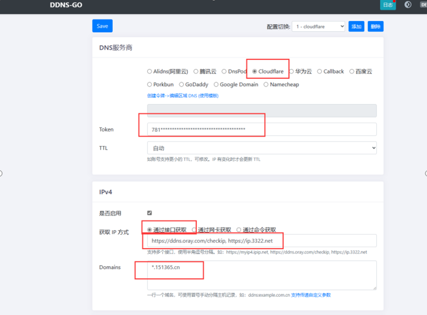Click the Save button
Viewport: 427px width, 315px height.
pos(102,26)
